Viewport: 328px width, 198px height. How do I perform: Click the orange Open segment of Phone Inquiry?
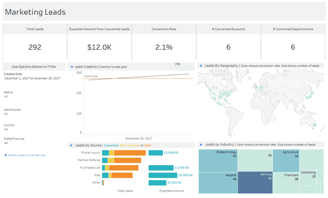pyautogui.click(x=130, y=152)
